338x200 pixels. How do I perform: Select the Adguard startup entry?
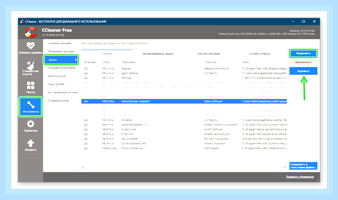coord(184,68)
